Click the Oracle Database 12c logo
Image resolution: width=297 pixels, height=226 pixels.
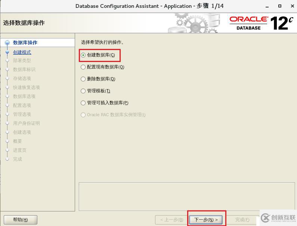pos(262,23)
